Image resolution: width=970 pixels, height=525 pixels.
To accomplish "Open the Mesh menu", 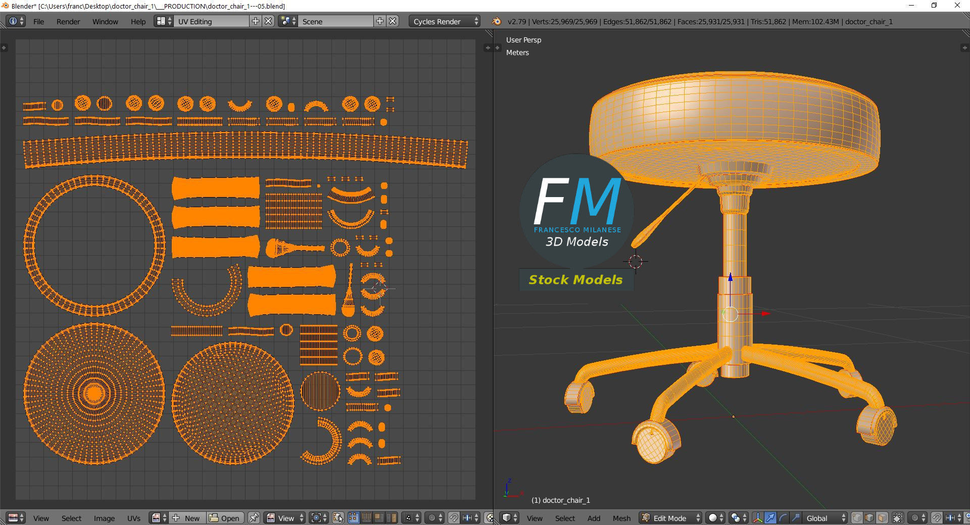I will (x=621, y=518).
